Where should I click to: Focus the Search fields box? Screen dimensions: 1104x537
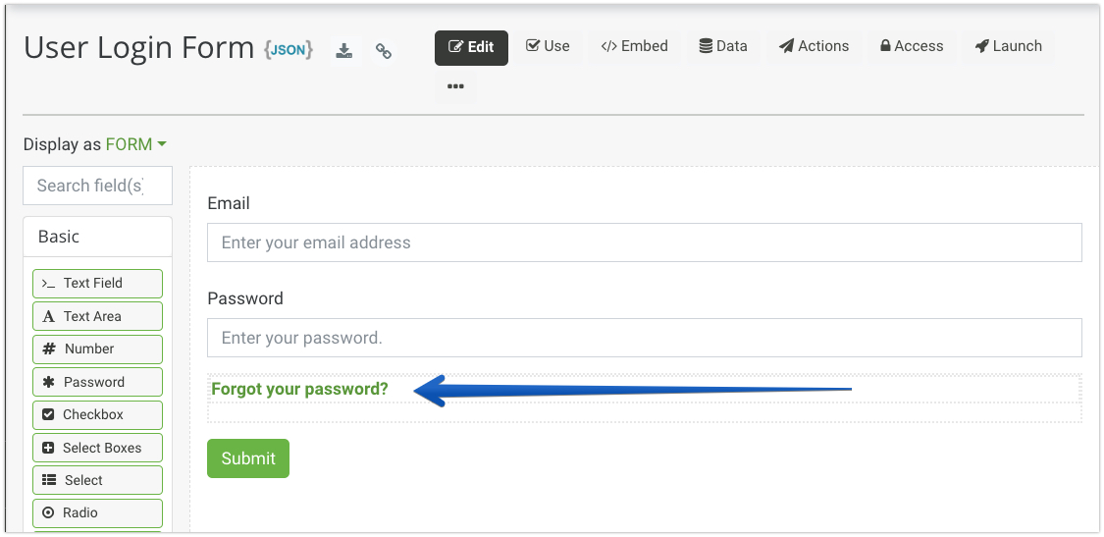[97, 186]
